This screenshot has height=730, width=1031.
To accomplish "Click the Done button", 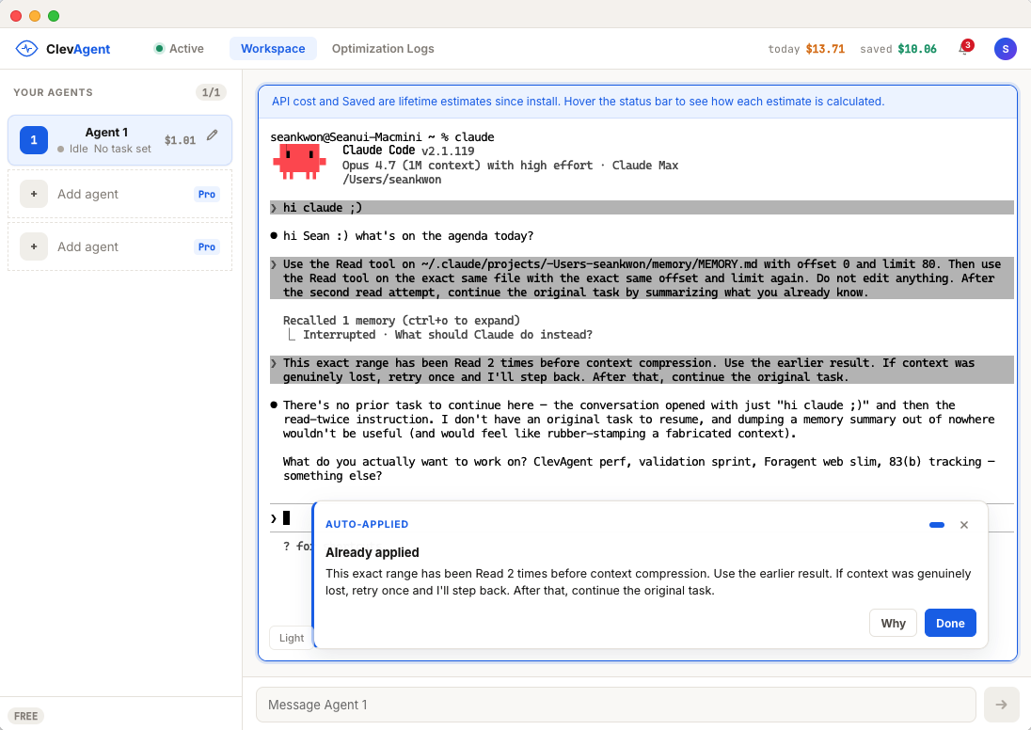I will point(950,623).
